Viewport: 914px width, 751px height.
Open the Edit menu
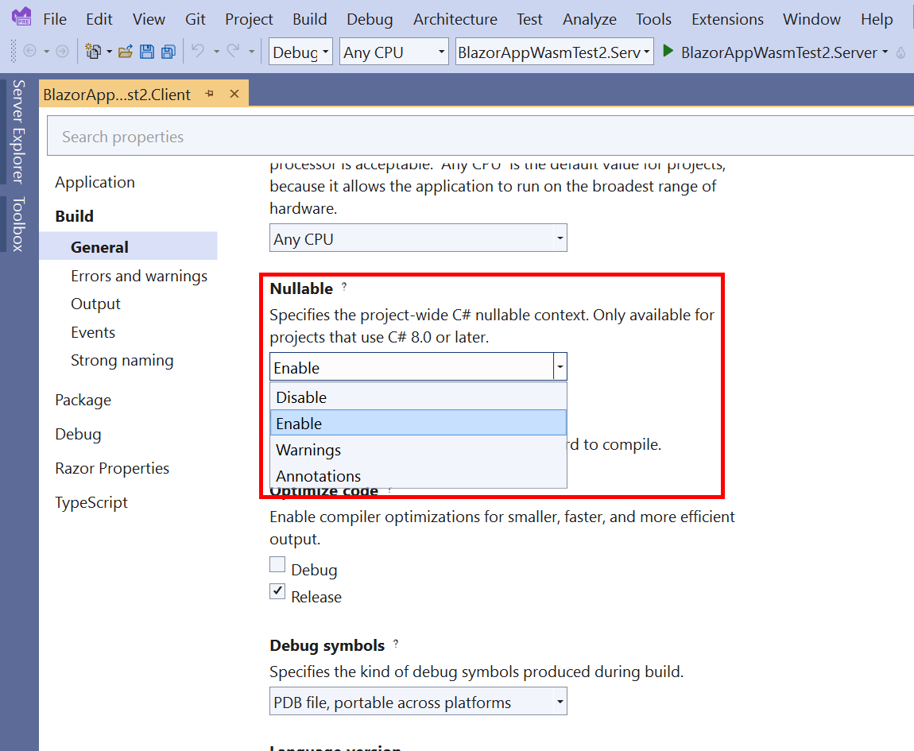pyautogui.click(x=99, y=19)
